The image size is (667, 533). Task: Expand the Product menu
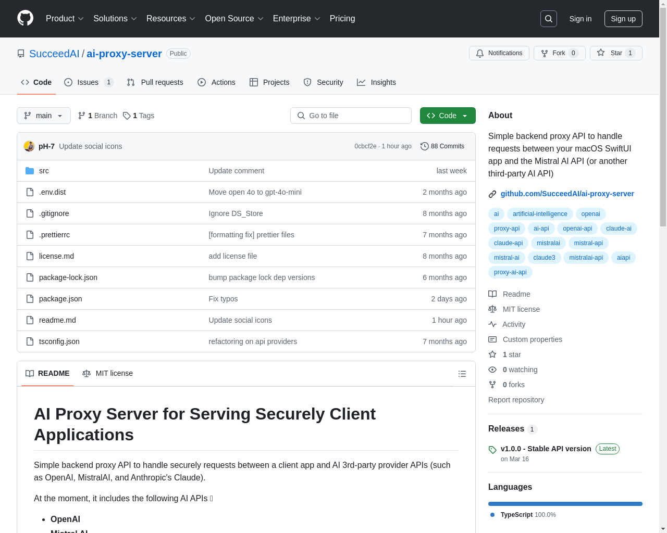(65, 19)
